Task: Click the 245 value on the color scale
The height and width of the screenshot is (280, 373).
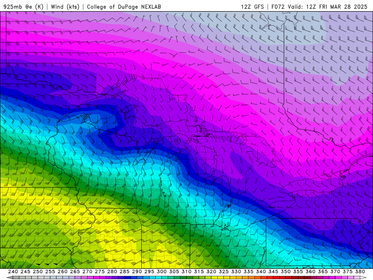Action: click(x=25, y=272)
